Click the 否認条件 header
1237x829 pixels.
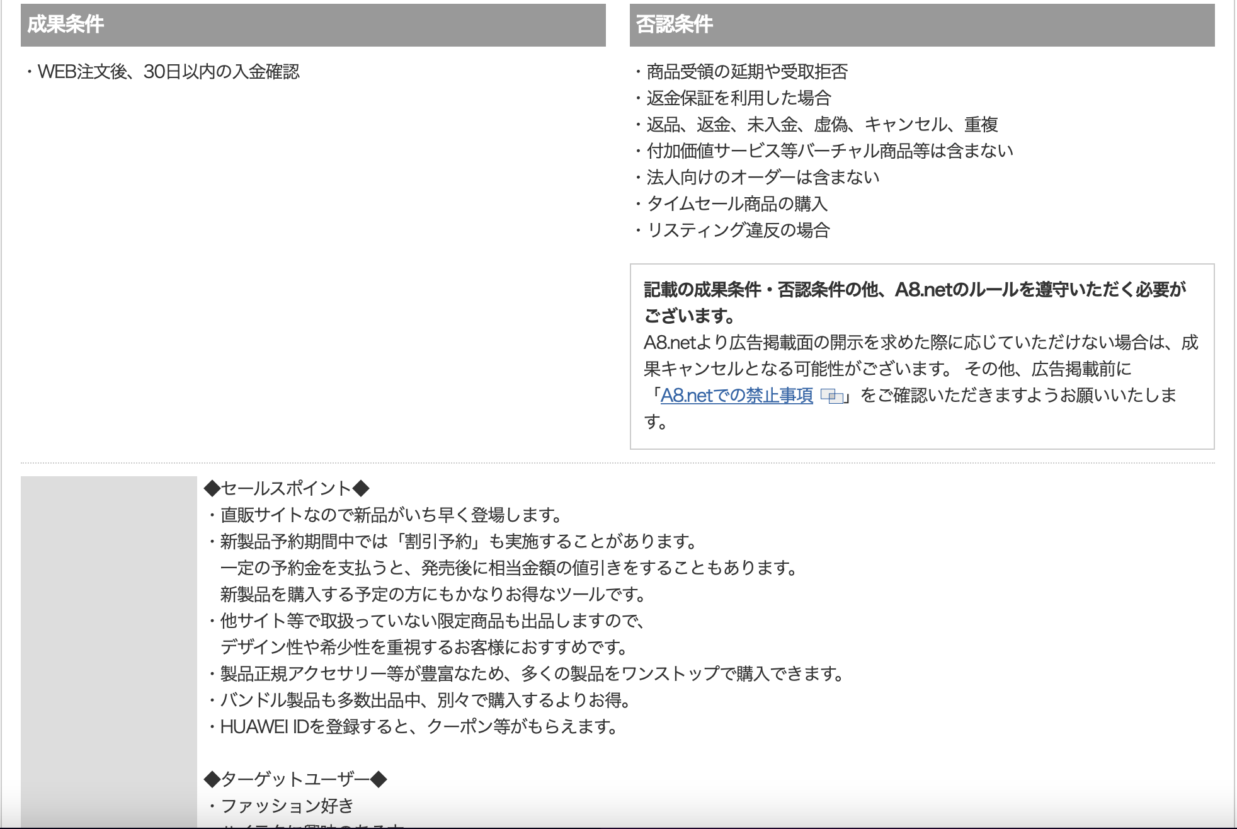[x=922, y=25]
